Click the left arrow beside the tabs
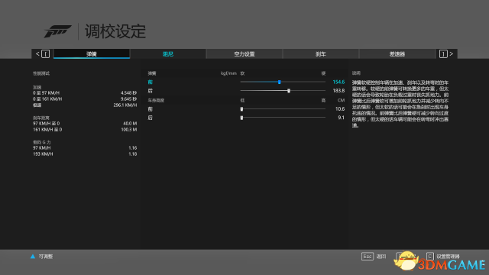This screenshot has width=489, height=275. pyautogui.click(x=37, y=54)
